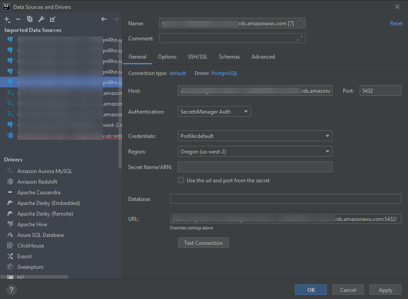Image resolution: width=408 pixels, height=299 pixels.
Task: Enable 'Use the url and port from the secret'
Action: 181,180
